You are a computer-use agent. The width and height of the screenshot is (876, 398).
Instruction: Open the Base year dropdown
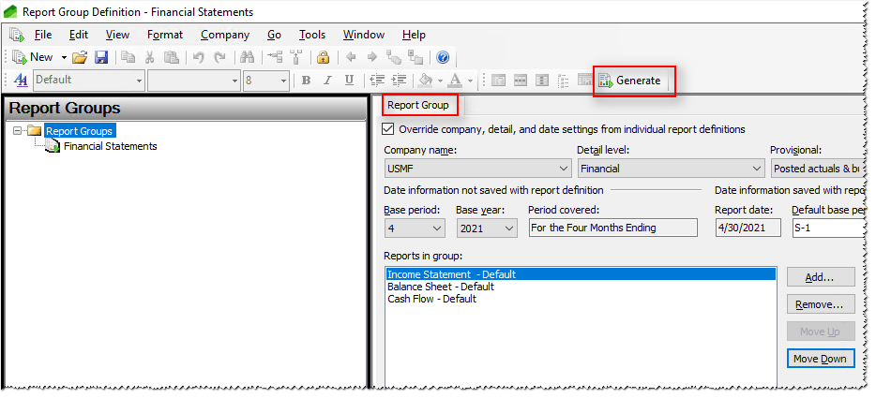(x=509, y=228)
